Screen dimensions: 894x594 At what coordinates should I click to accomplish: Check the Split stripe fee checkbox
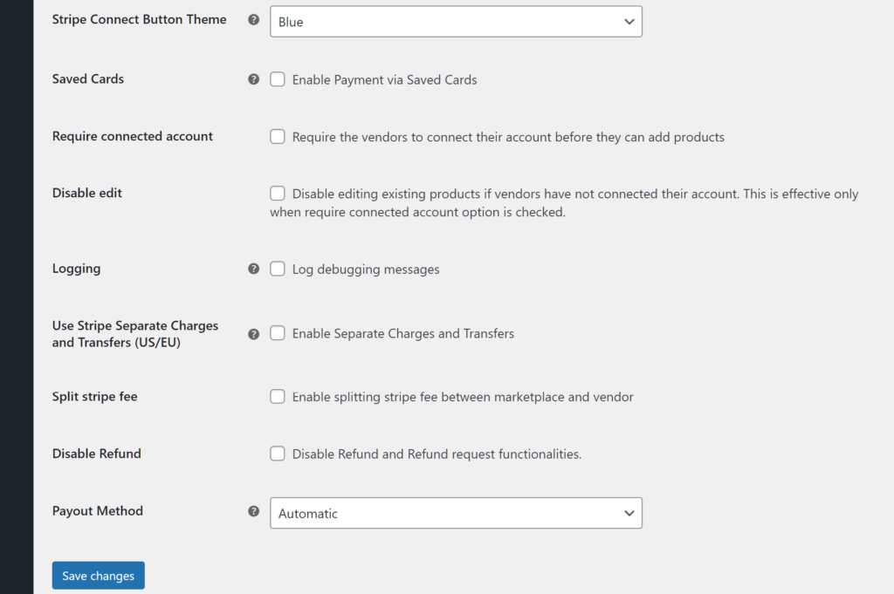pos(278,397)
